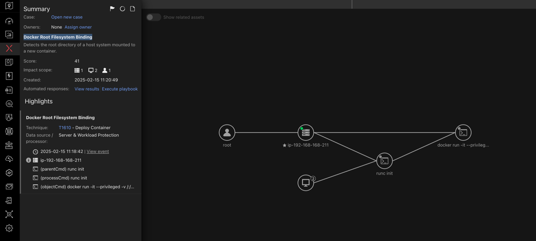The image size is (536, 241).
Task: Select the runc init process node in graph
Action: point(384,161)
